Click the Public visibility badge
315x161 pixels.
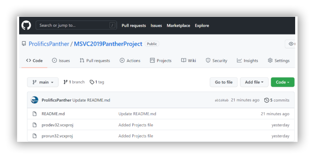pos(152,44)
